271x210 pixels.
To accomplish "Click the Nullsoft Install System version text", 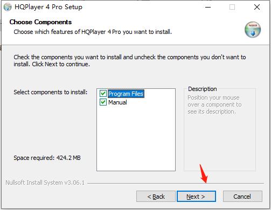I will point(45,183).
